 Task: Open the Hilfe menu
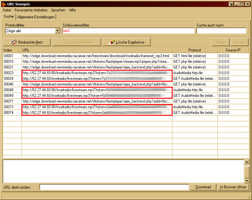tap(72, 10)
